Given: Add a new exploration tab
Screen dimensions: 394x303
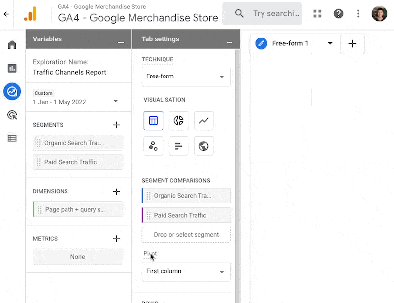Looking at the screenshot, I should 352,44.
